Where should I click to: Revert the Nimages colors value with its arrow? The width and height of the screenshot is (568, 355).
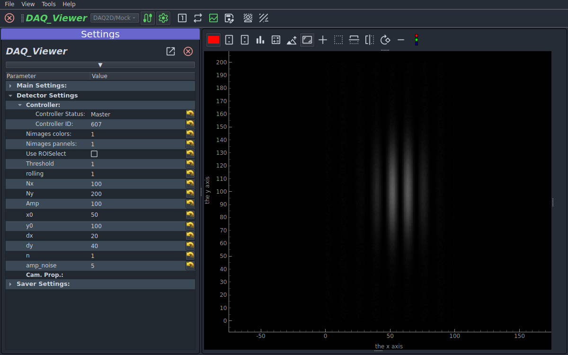(x=190, y=133)
